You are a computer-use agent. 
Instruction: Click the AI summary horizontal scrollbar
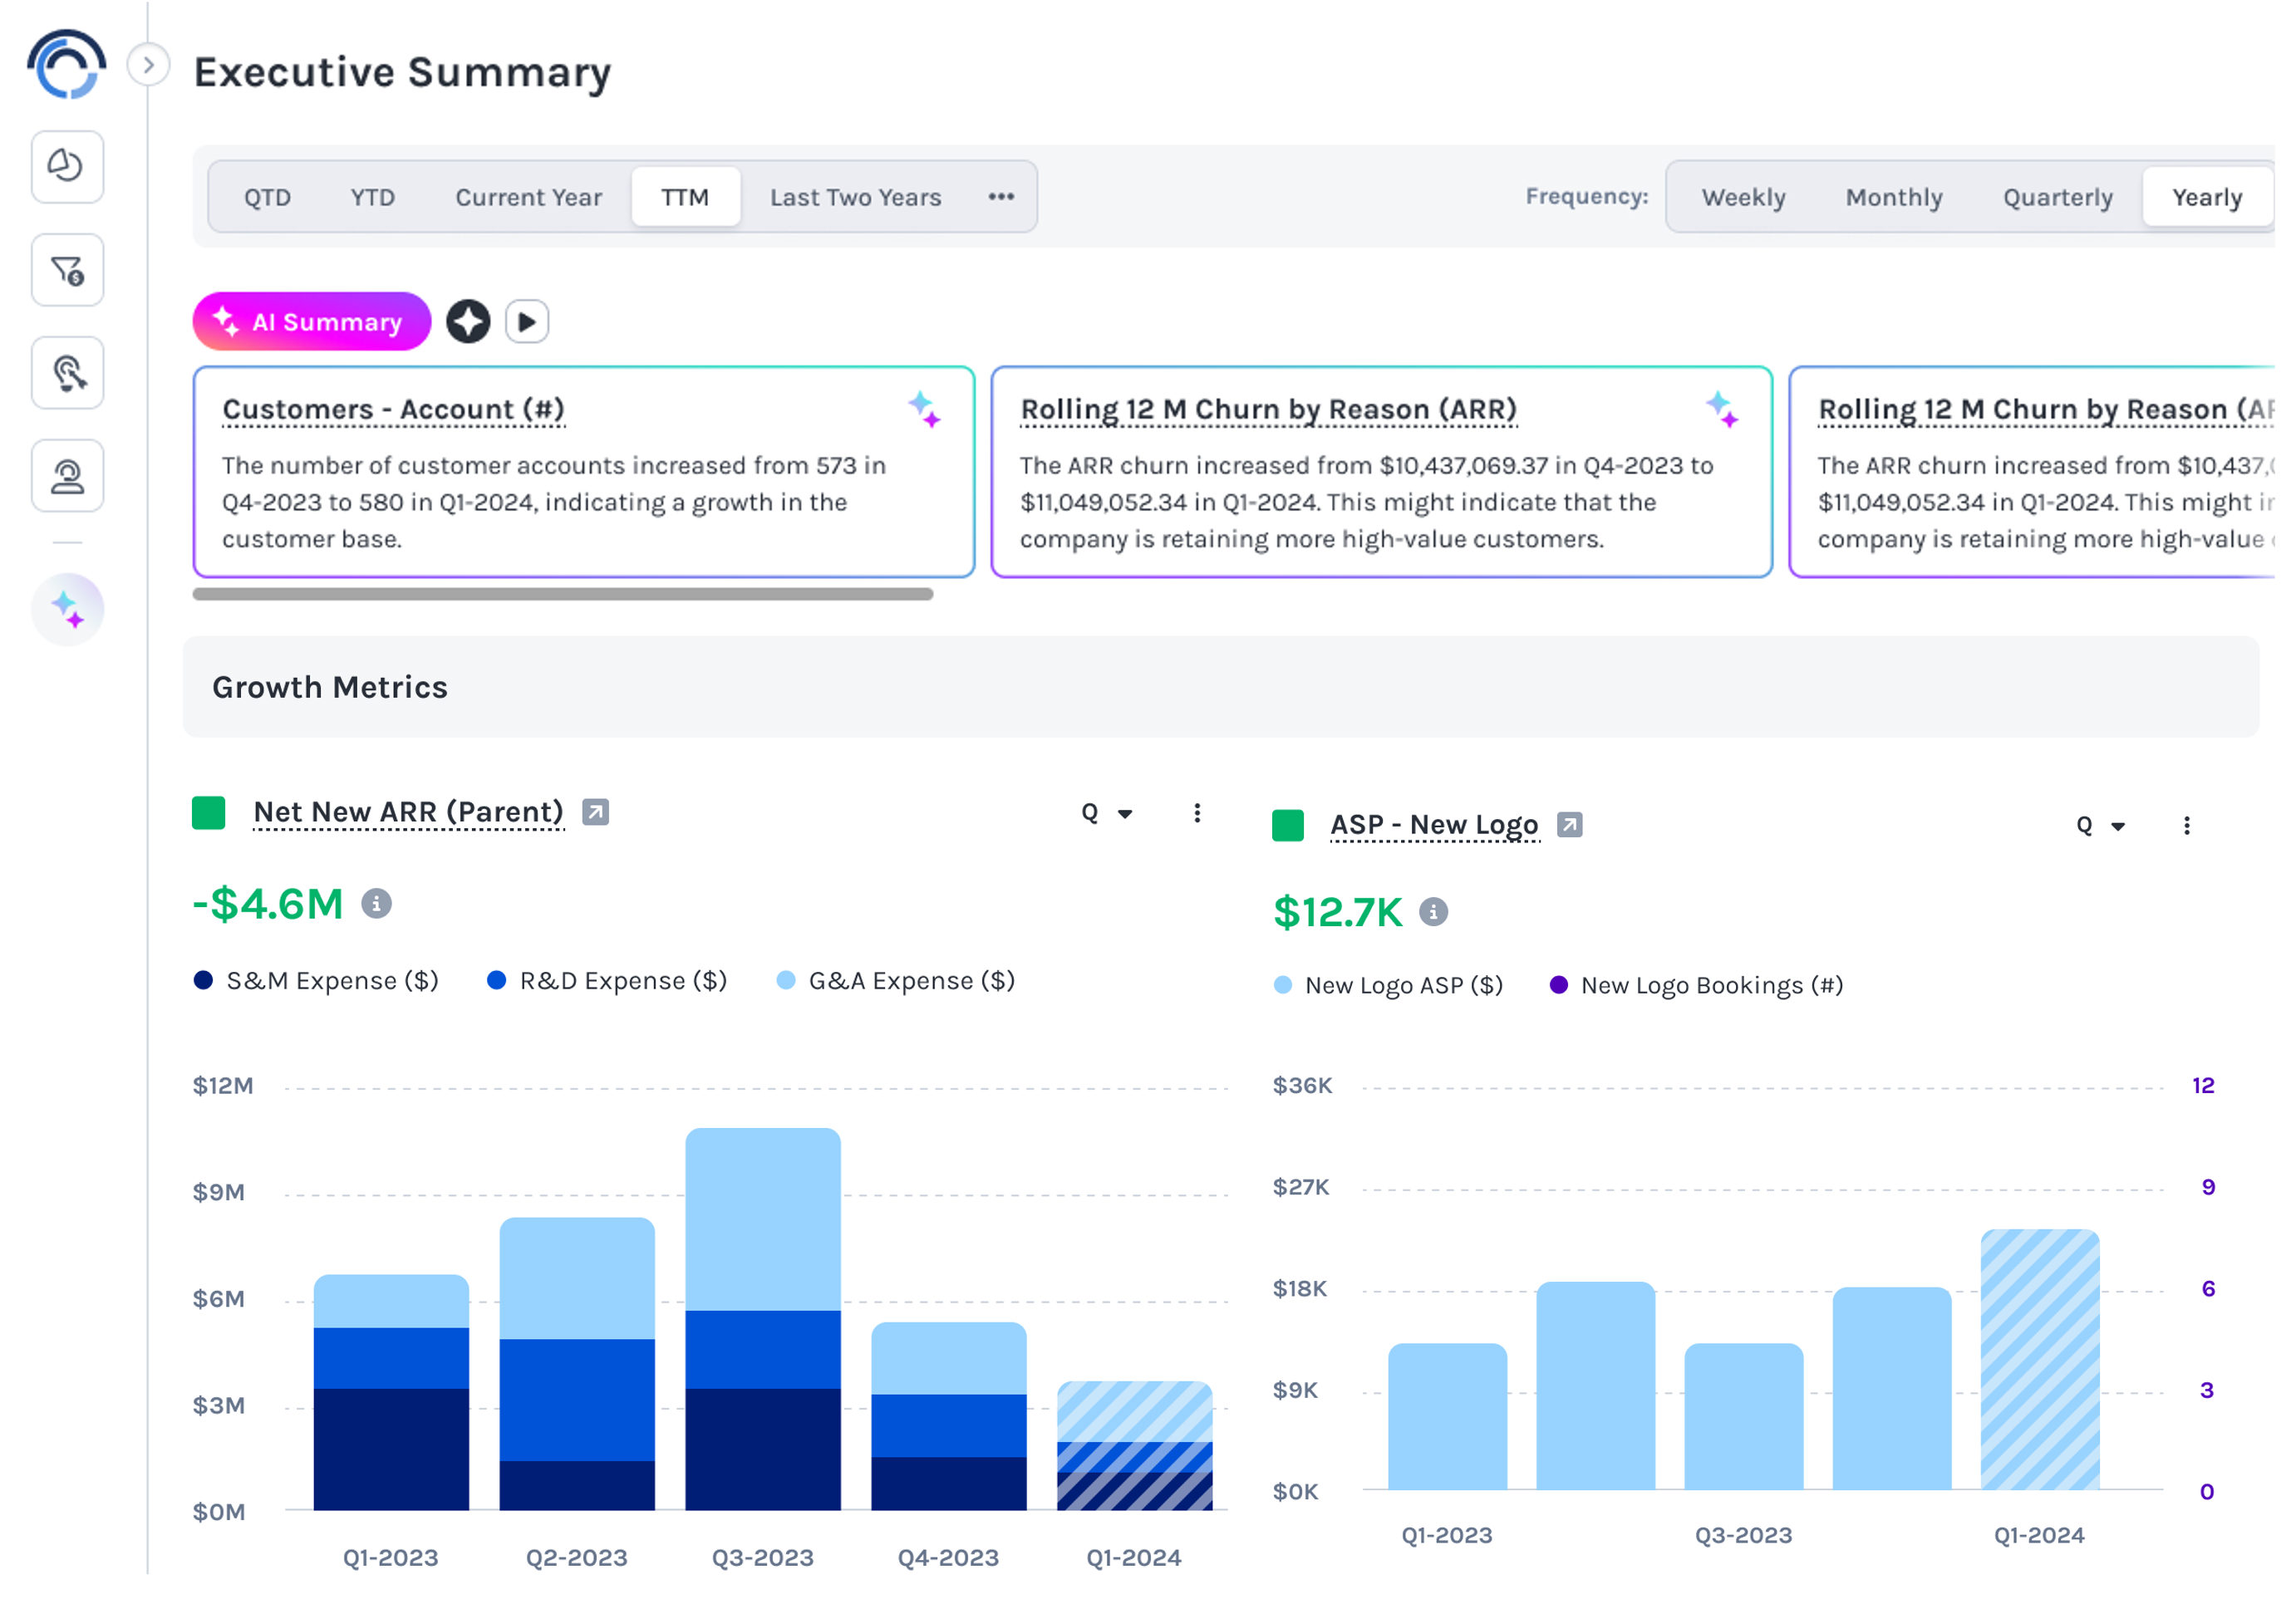tap(562, 594)
